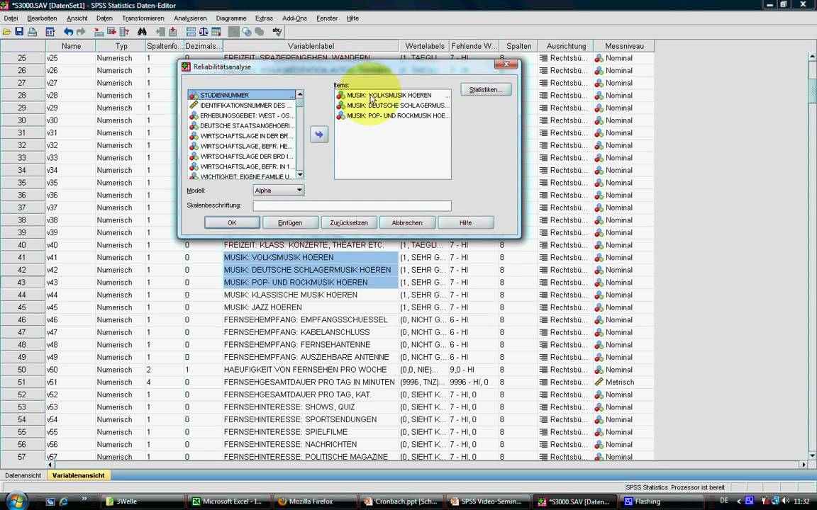The height and width of the screenshot is (510, 817).
Task: Click the Go to variable icon
Action: (111, 32)
